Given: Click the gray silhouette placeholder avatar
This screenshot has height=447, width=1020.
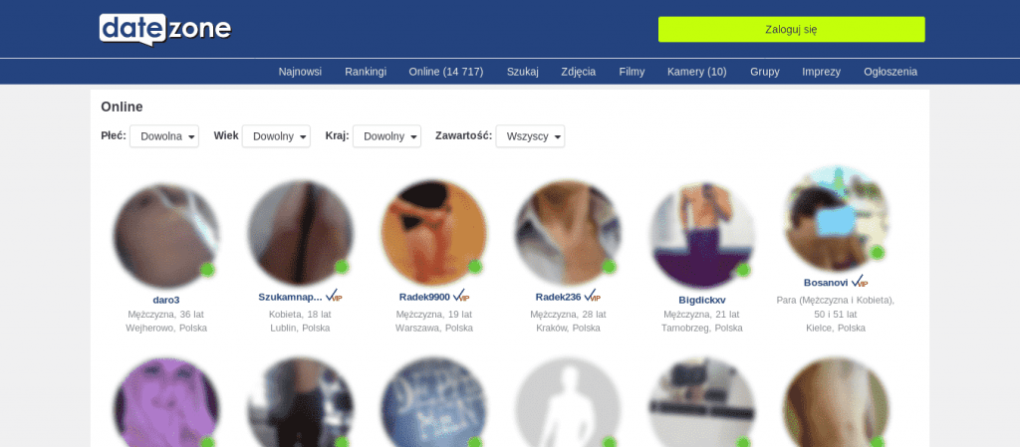Looking at the screenshot, I should pyautogui.click(x=568, y=403).
